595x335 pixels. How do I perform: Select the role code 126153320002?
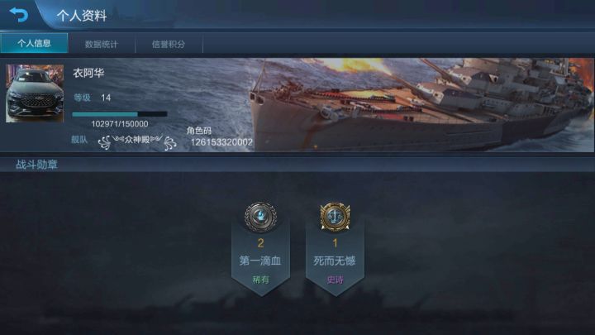(221, 142)
